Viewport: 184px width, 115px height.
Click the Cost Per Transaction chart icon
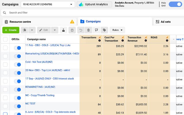(123, 37)
